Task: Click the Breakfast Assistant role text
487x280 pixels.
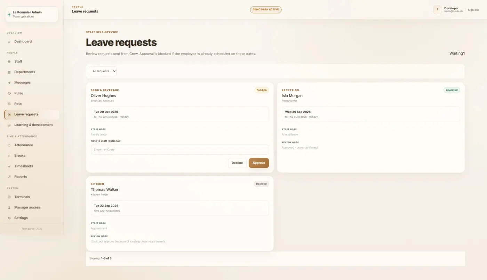Action: coord(103,101)
